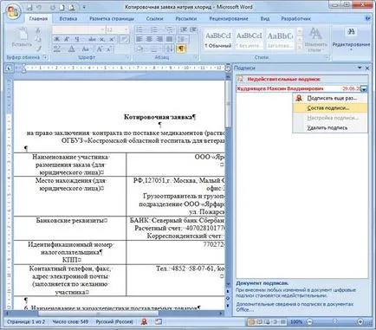
Task: Click the Increase Indent icon
Action: pyautogui.click(x=193, y=29)
